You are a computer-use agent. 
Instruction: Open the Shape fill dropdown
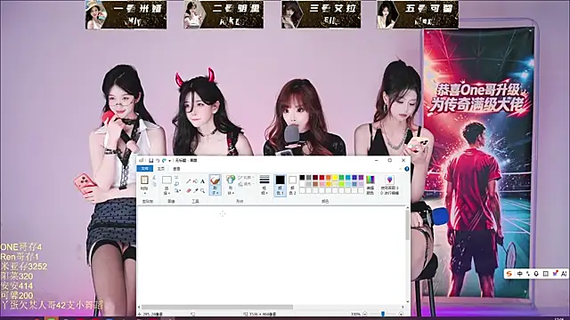(246, 184)
